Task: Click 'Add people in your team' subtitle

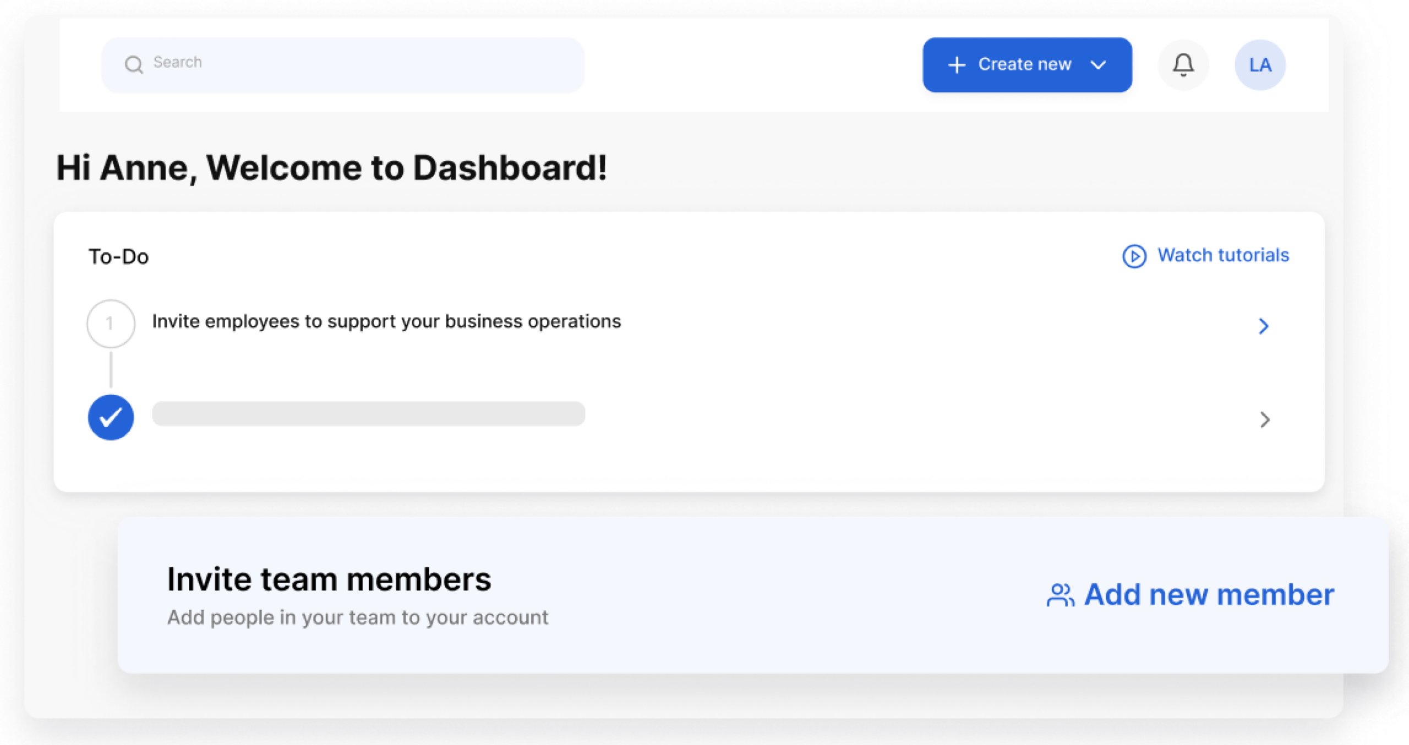Action: pyautogui.click(x=358, y=617)
